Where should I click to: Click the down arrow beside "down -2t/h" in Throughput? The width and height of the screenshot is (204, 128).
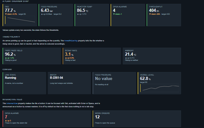[x=150, y=14]
